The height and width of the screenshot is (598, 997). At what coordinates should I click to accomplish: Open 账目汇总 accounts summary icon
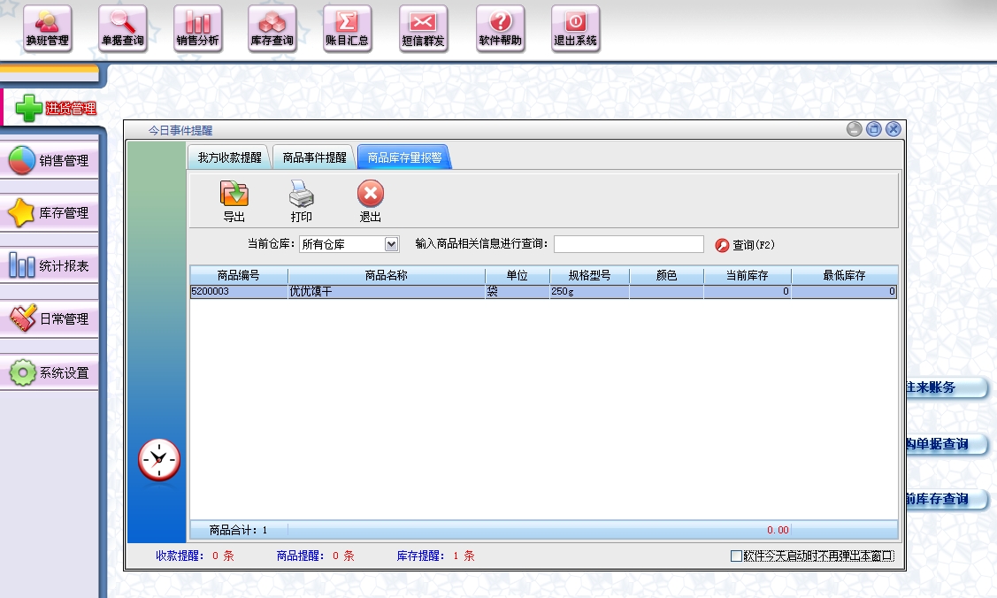pyautogui.click(x=348, y=27)
